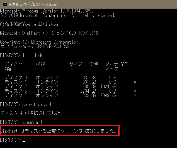Screen dimensions: 177x148
Task: Select the '状態' column header
Action: pos(40,64)
